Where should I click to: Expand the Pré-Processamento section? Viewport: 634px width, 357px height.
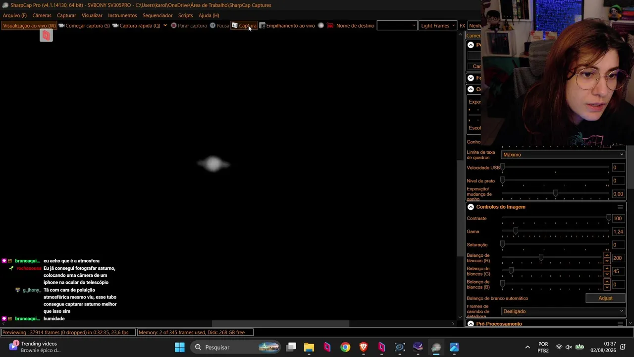coord(471,324)
